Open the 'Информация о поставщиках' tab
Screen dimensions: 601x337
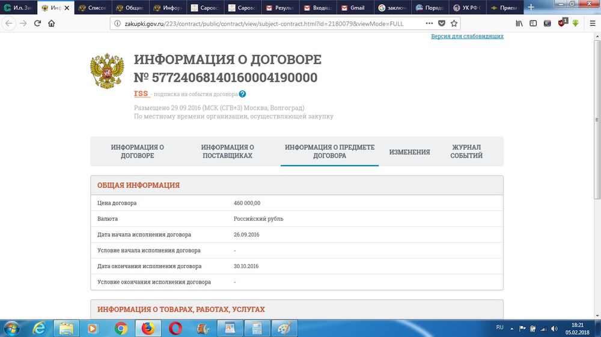227,151
